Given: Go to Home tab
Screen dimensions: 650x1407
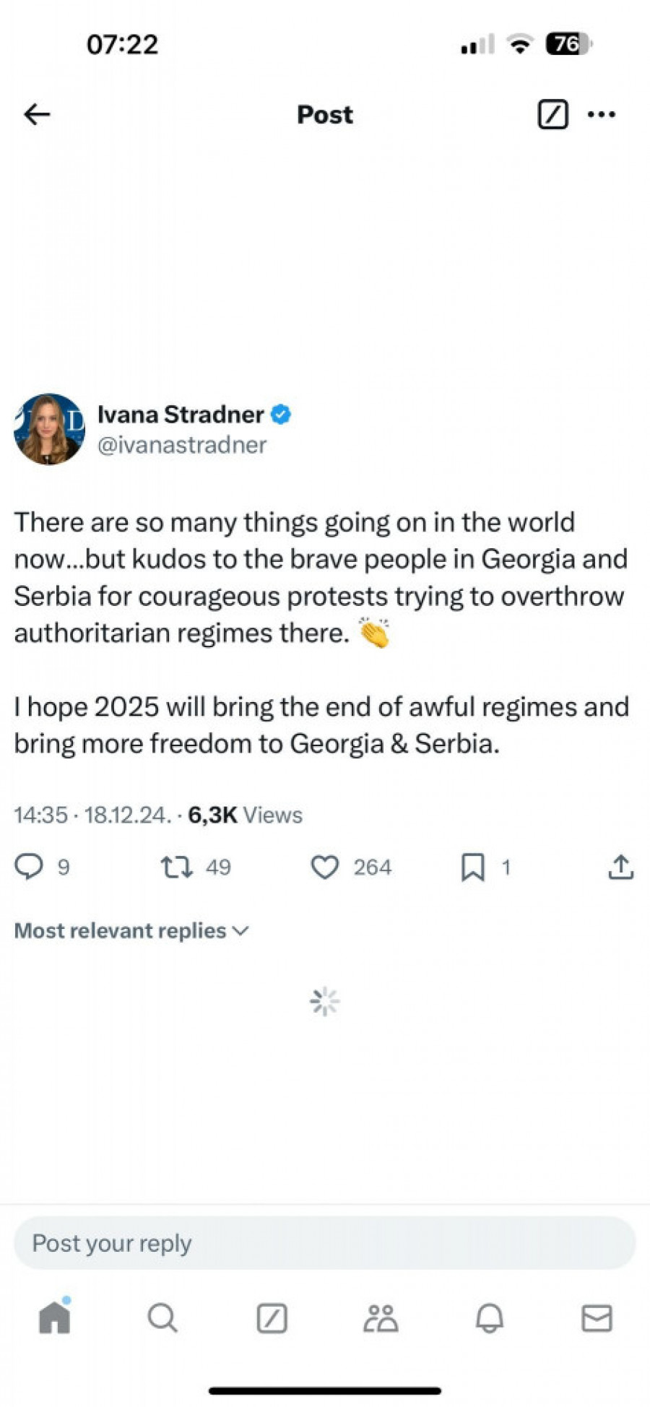Looking at the screenshot, I should (55, 1317).
